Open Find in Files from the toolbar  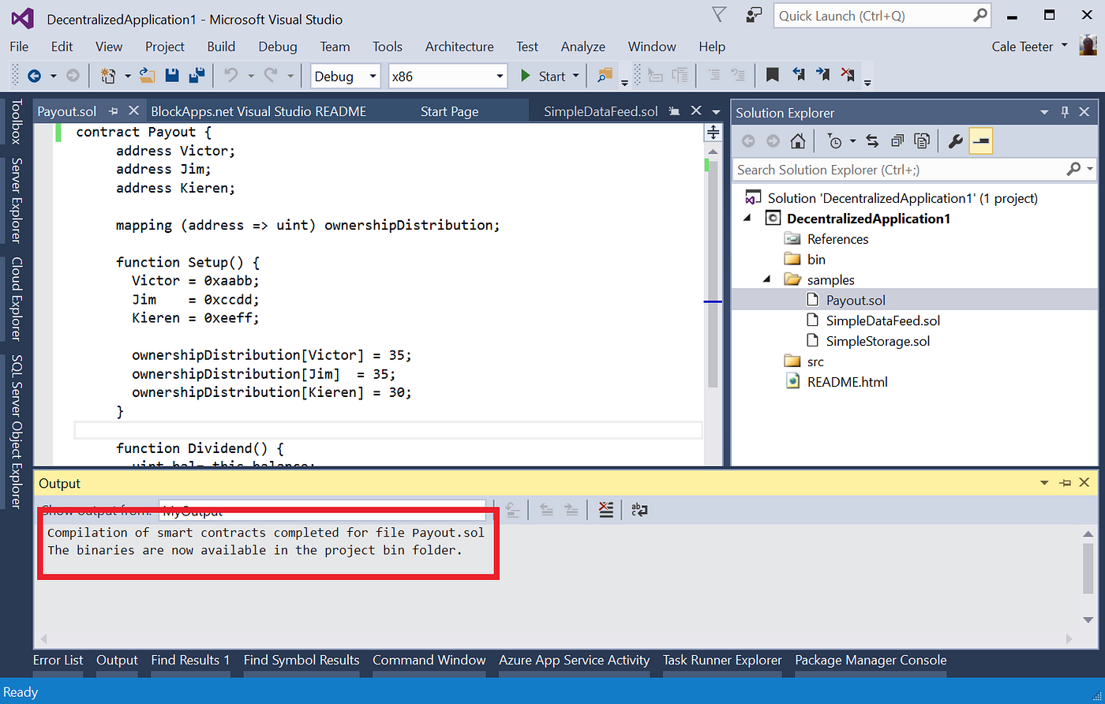pyautogui.click(x=605, y=76)
